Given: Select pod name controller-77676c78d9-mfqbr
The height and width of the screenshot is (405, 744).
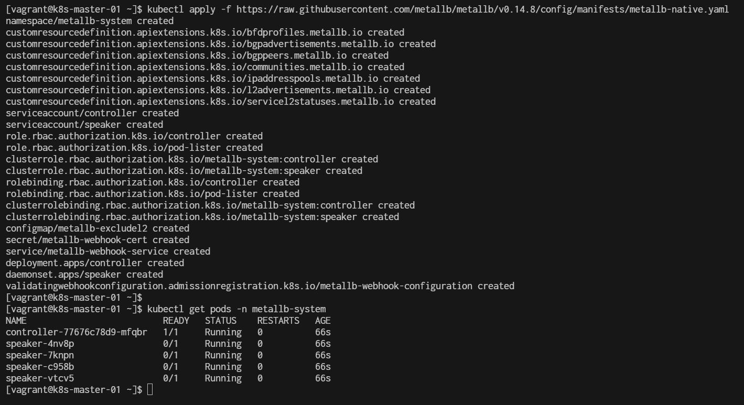Looking at the screenshot, I should [x=77, y=332].
